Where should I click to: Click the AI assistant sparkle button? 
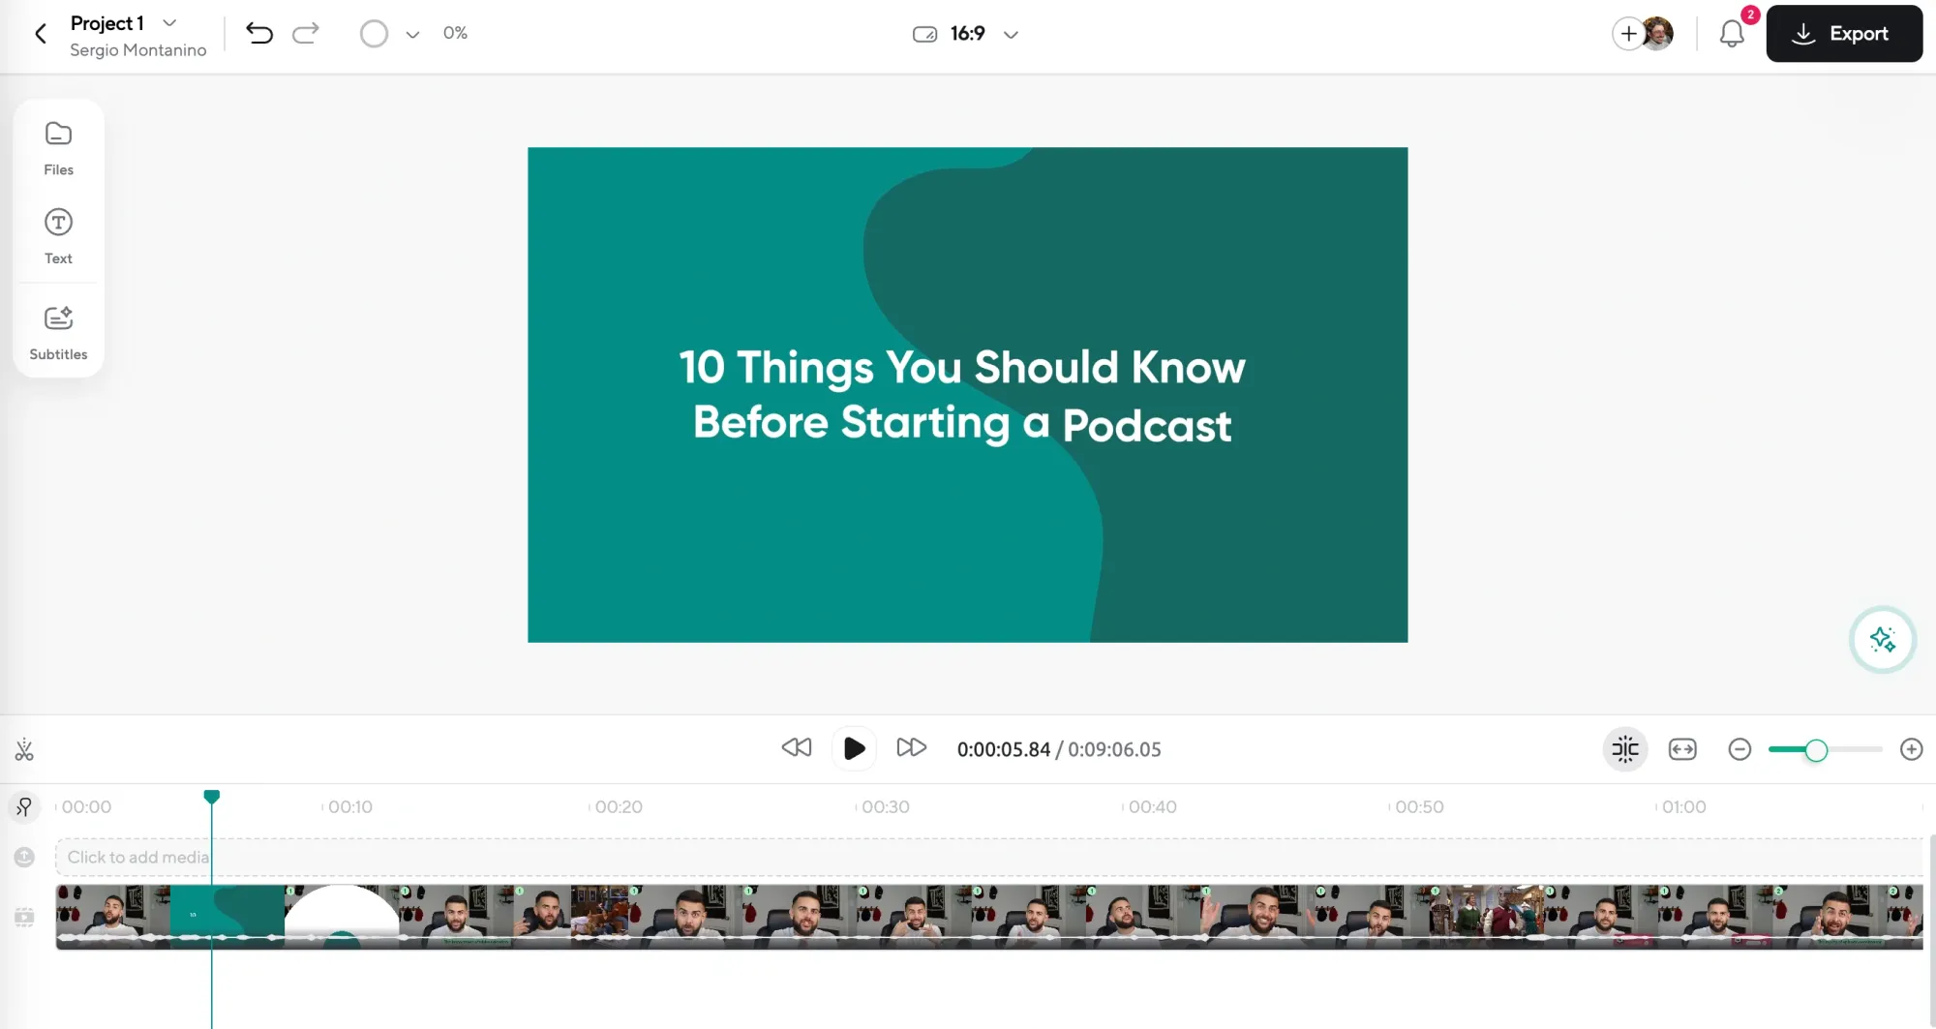tap(1883, 640)
